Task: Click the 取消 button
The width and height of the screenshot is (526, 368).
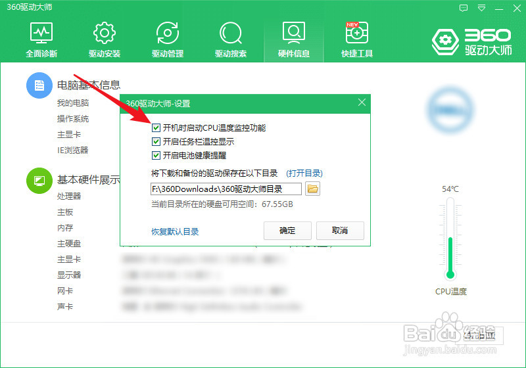Action: coord(340,231)
